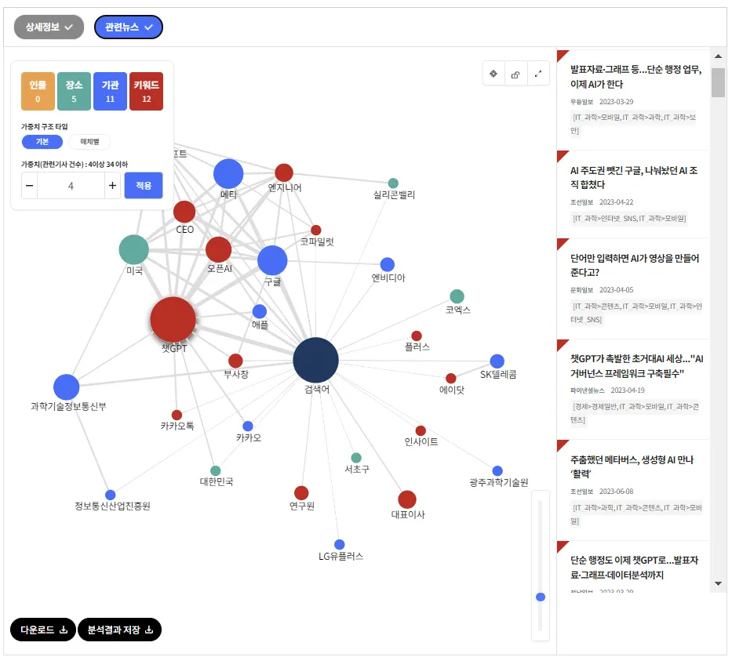Click the weight value field showing 4

tap(71, 186)
